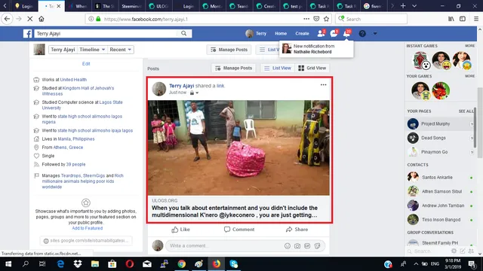Open Quick Help question mark icon
Screen dimensions: 483x271
click(x=362, y=33)
